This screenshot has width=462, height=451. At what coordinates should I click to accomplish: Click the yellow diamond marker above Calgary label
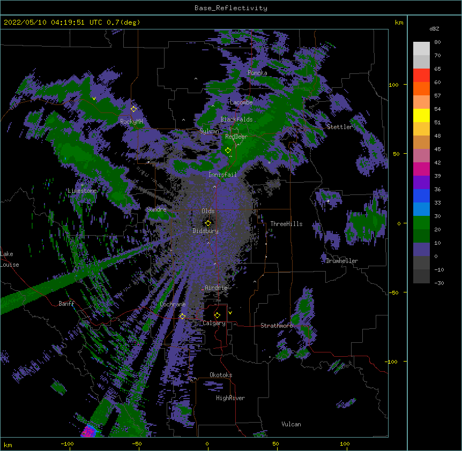pos(217,315)
